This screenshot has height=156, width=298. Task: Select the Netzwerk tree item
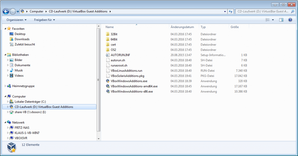[x=18, y=122]
